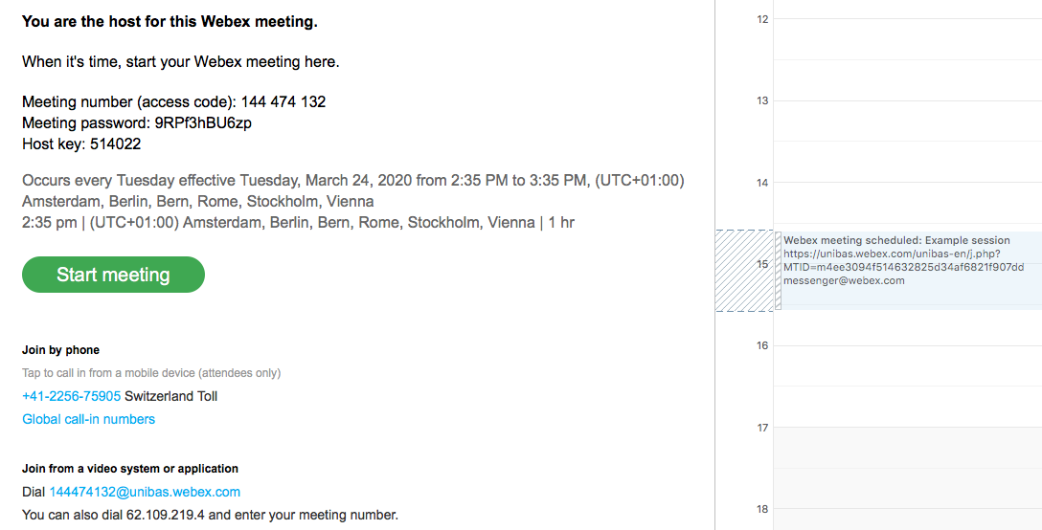The image size is (1042, 530).
Task: Click messenger@webex.com in the calendar event
Action: tap(844, 280)
